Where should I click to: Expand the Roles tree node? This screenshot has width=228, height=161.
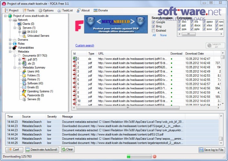(10, 44)
